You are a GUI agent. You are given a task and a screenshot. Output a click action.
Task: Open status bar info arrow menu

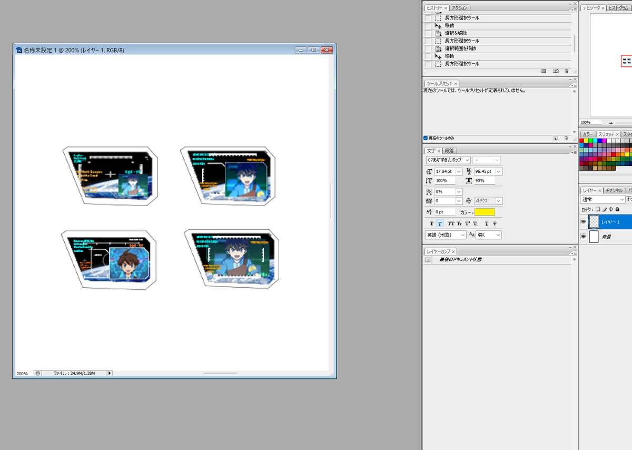(x=110, y=373)
